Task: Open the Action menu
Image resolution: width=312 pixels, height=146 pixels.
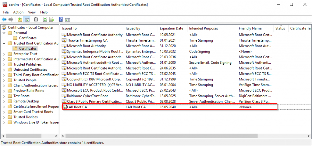Action: [18, 12]
